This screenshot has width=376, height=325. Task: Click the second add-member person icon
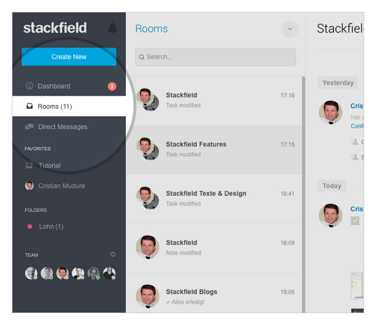coord(355,157)
